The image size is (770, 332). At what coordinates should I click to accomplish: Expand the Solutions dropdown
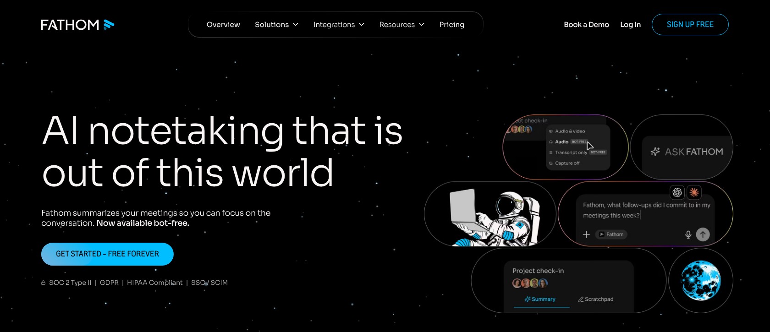tap(276, 25)
